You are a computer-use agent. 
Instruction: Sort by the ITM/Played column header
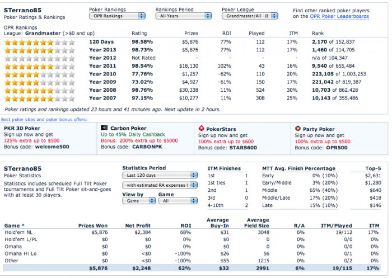point(336,225)
